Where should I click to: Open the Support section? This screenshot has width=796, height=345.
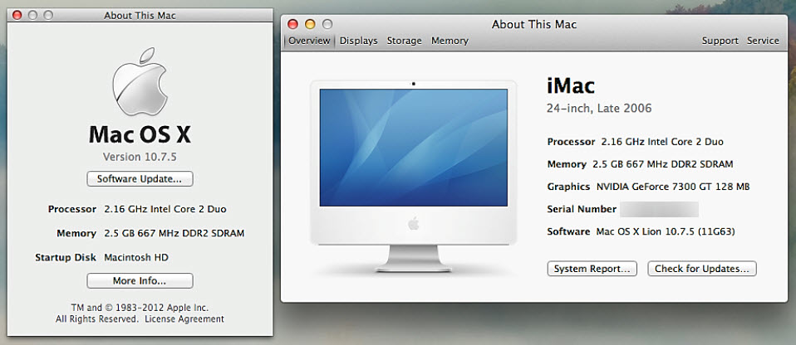pos(720,41)
